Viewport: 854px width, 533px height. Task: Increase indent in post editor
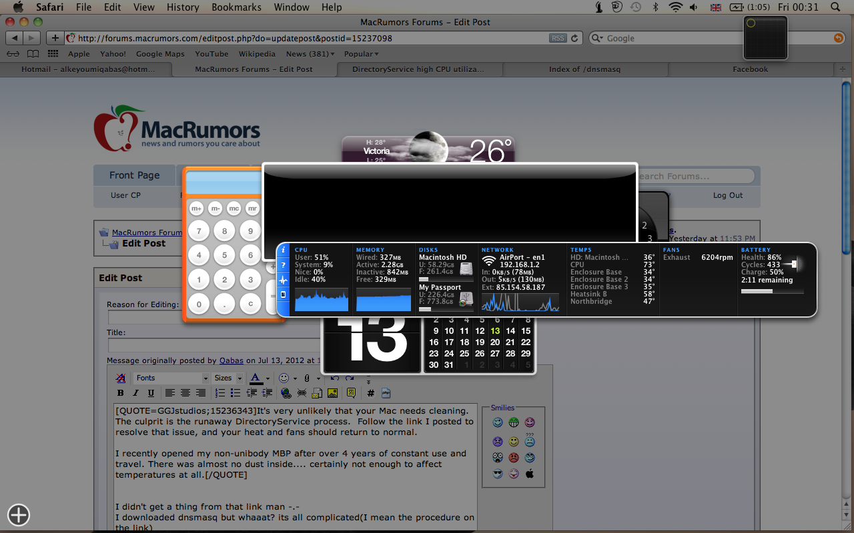click(266, 393)
